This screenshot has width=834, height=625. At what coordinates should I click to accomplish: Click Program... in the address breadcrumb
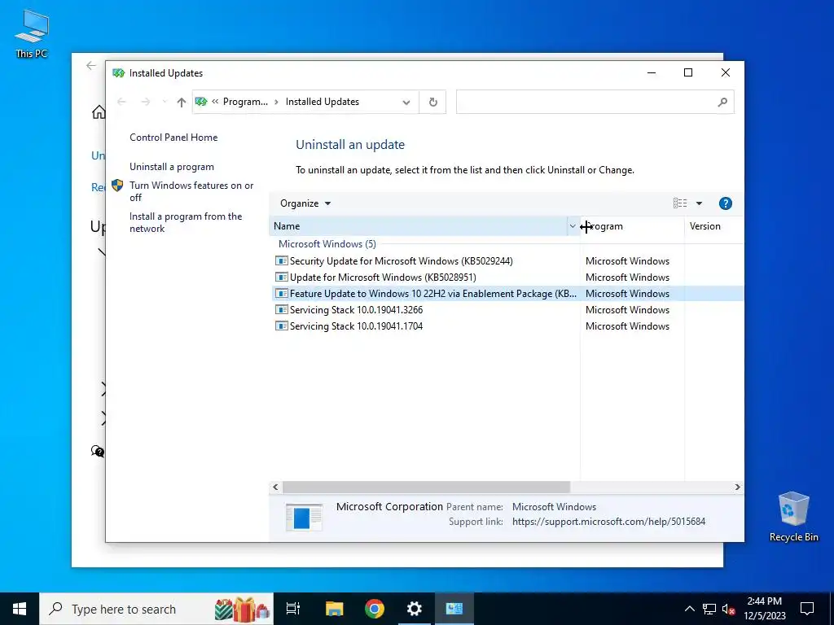point(245,102)
